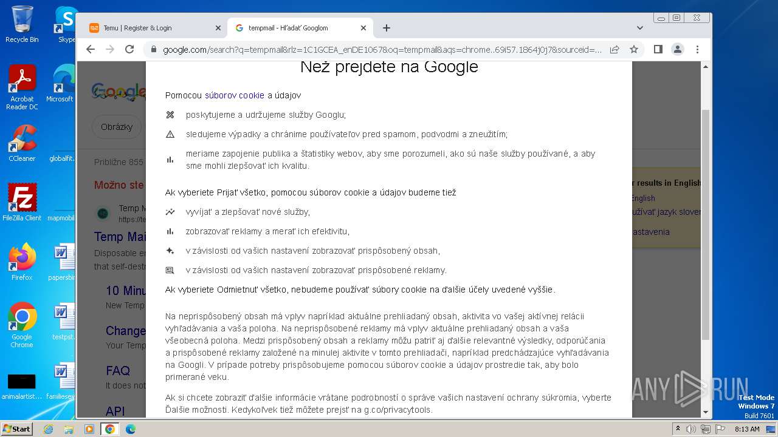This screenshot has width=778, height=437.
Task: Open the testpst Word document icon
Action: coord(63,322)
